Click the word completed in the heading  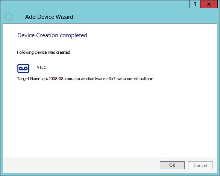(73, 35)
